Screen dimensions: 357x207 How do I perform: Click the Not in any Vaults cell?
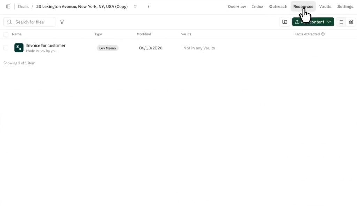[199, 48]
